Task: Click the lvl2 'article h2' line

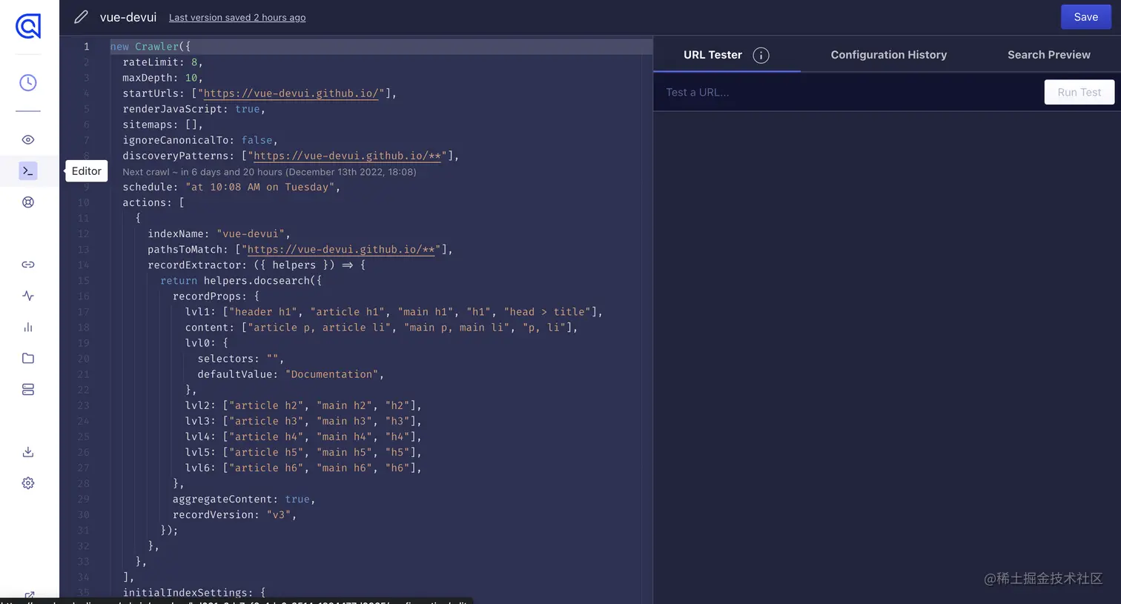Action: point(303,405)
